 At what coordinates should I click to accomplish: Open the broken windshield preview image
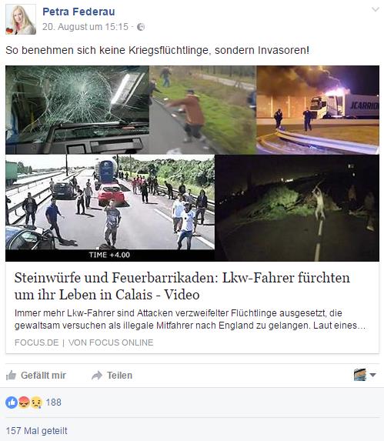pos(77,110)
